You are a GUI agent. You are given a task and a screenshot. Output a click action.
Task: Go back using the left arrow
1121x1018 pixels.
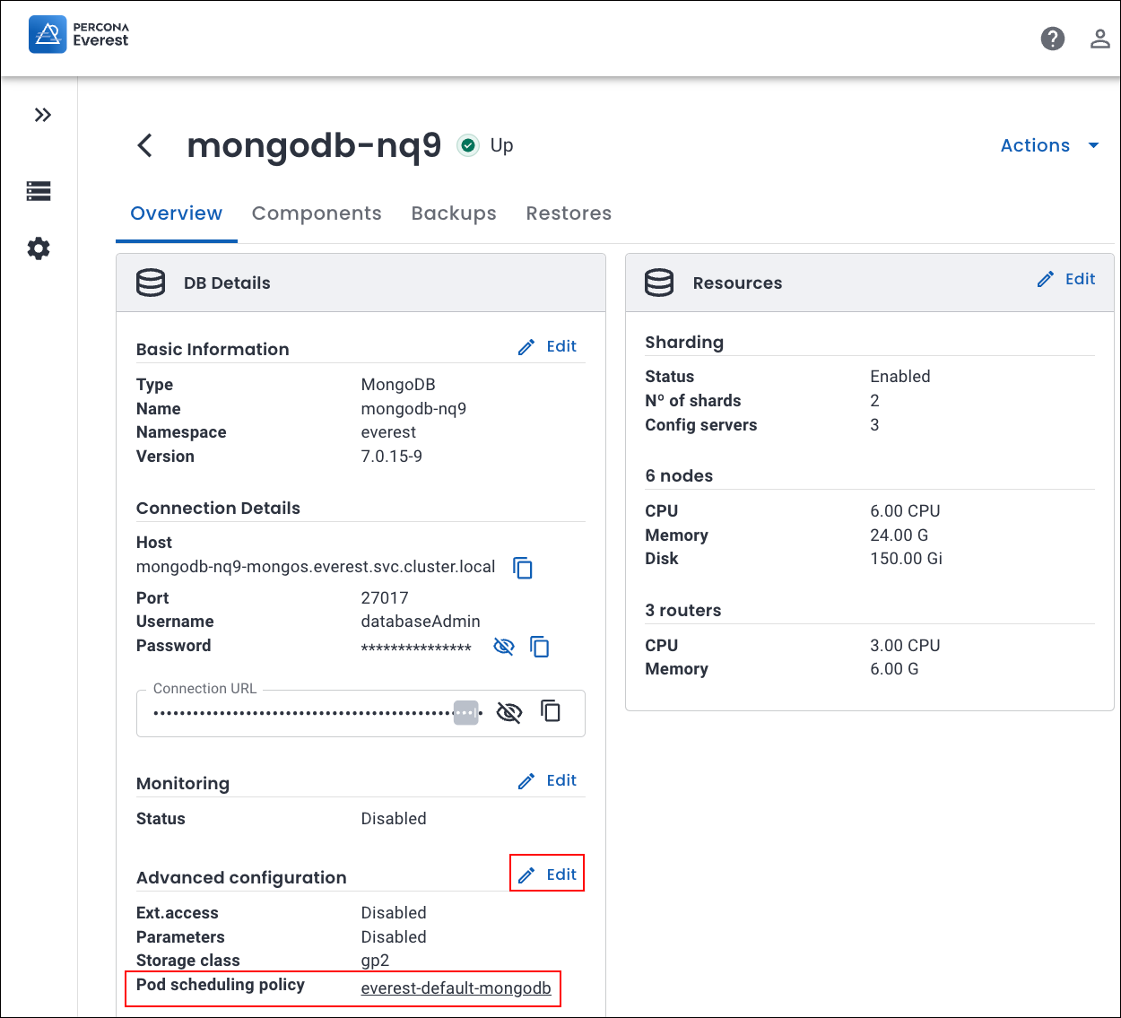tap(145, 145)
